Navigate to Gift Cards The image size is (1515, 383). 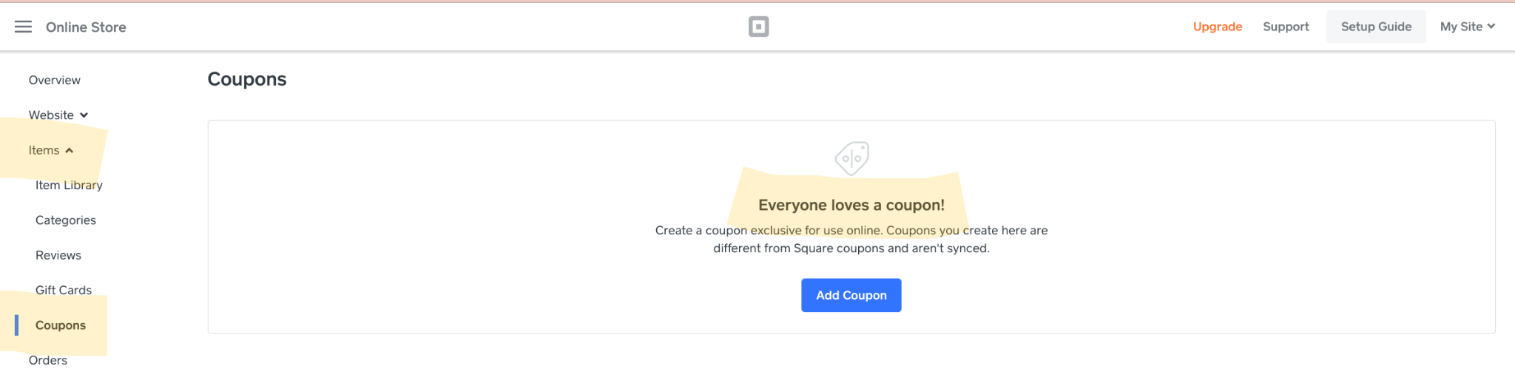pos(64,290)
